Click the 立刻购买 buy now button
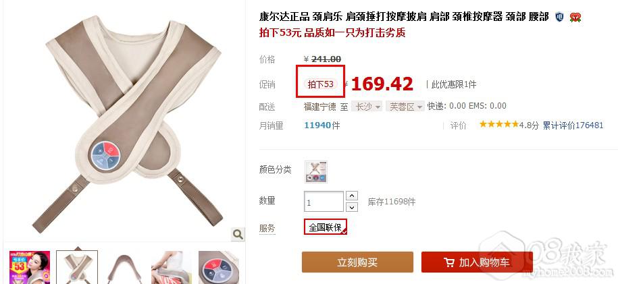Screen dimensions: 618x284 (x=357, y=262)
